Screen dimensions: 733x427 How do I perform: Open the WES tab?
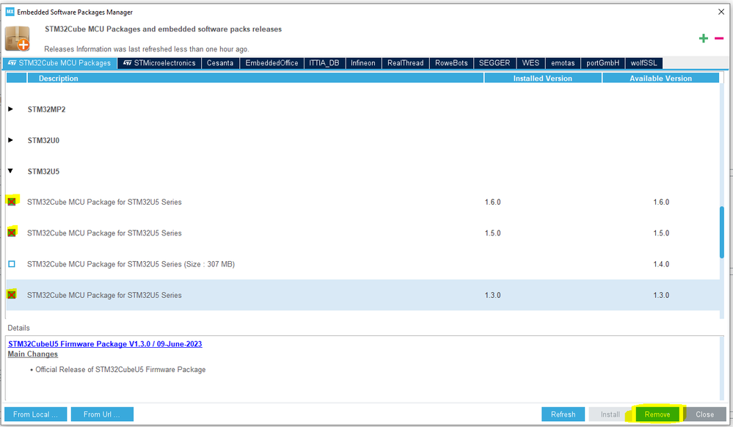click(x=530, y=63)
